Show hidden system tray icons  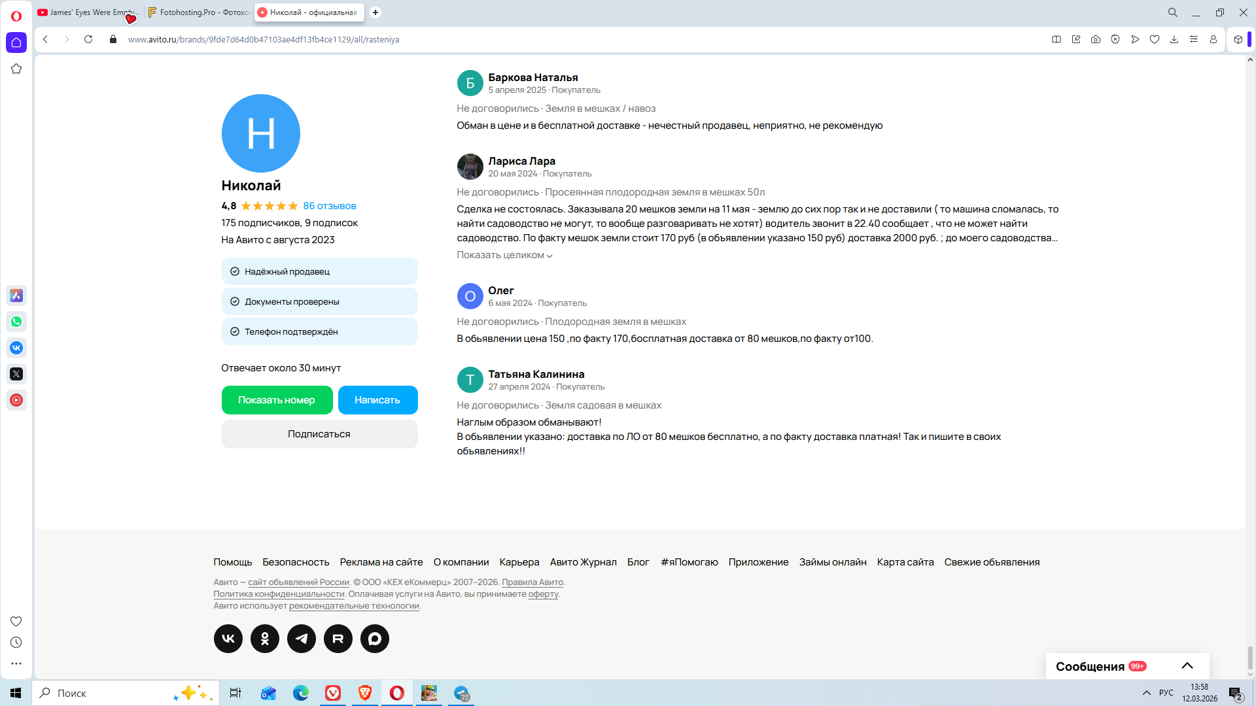pyautogui.click(x=1147, y=693)
